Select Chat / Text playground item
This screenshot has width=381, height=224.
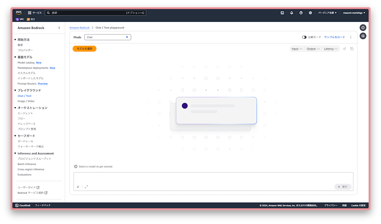[24, 96]
